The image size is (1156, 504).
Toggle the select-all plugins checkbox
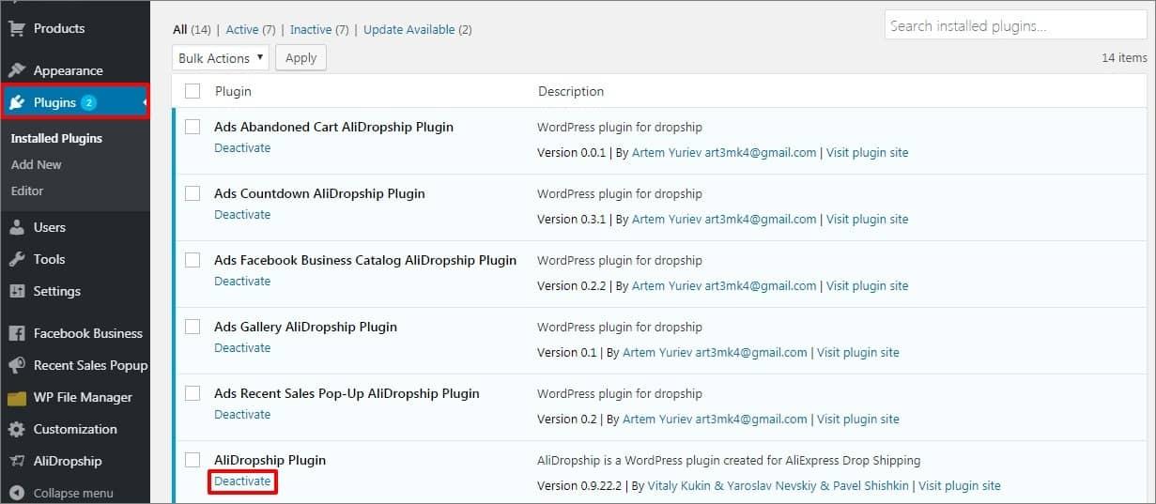click(193, 91)
